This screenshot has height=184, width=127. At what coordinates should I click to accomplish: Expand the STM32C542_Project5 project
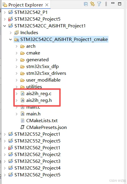tap(5, 19)
